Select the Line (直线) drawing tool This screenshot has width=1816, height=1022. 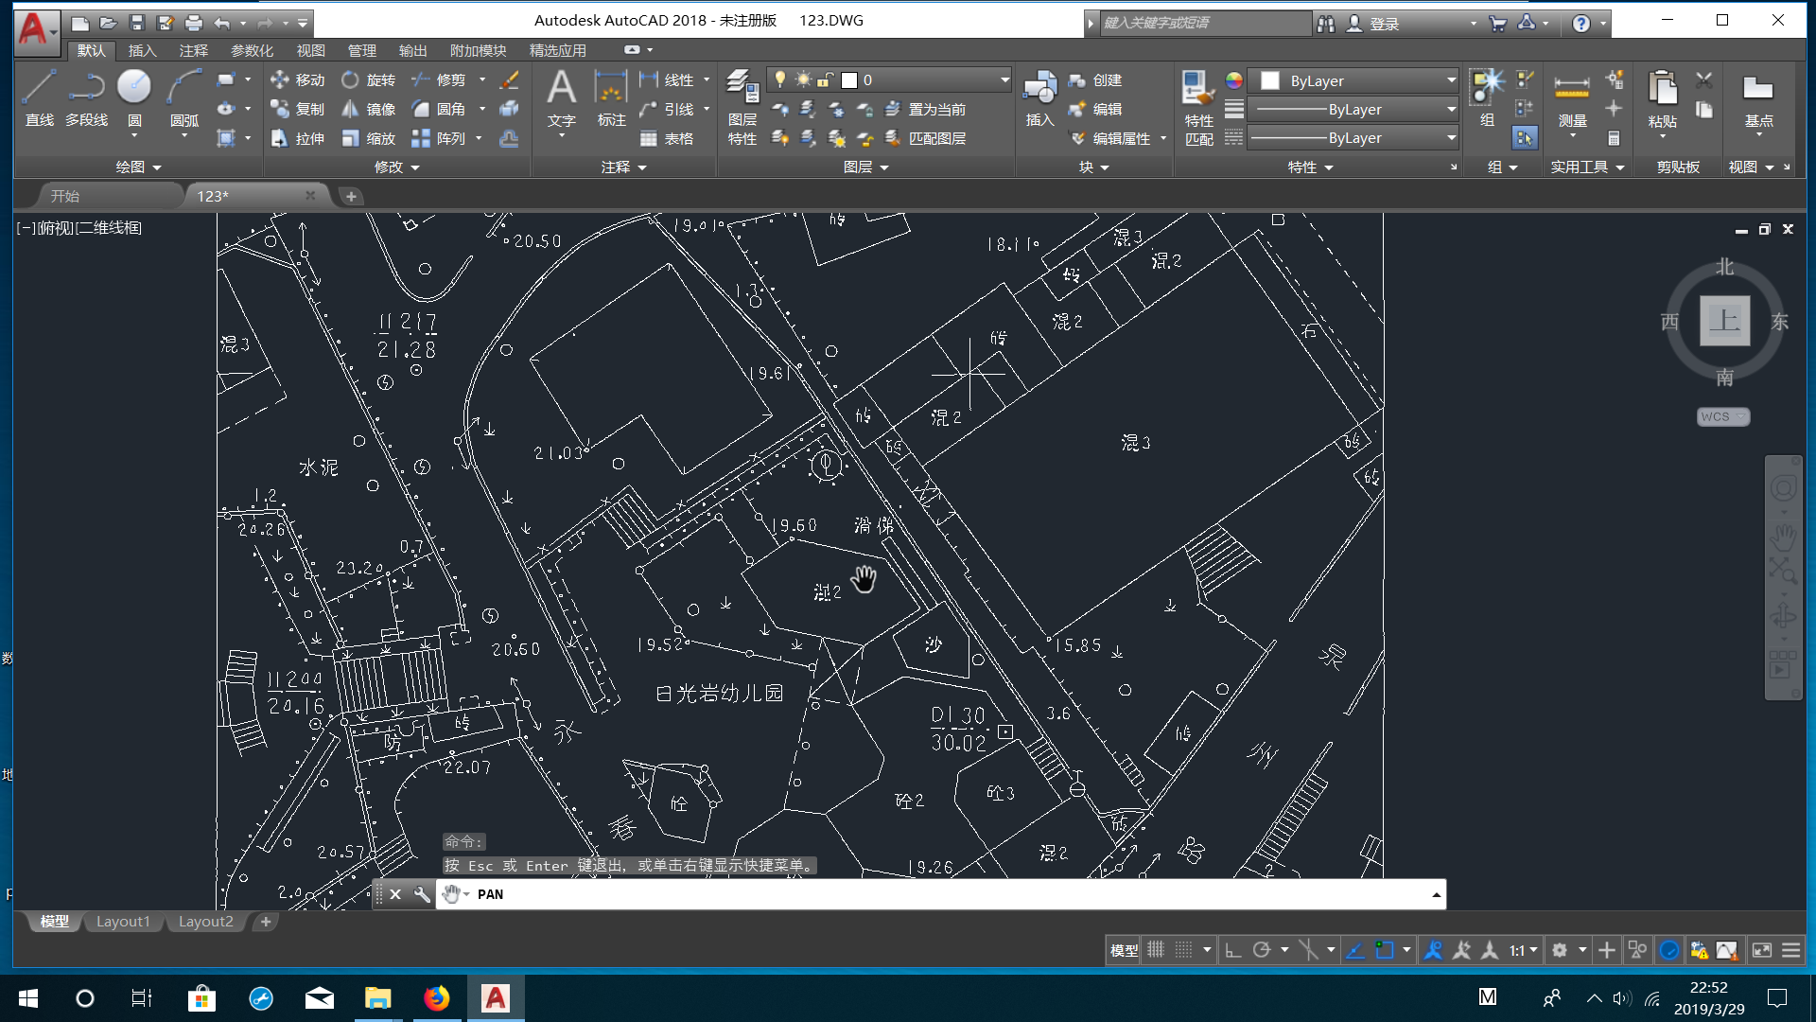pos(39,96)
